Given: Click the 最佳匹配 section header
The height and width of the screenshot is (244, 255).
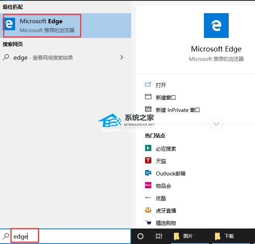Looking at the screenshot, I should coord(13,7).
